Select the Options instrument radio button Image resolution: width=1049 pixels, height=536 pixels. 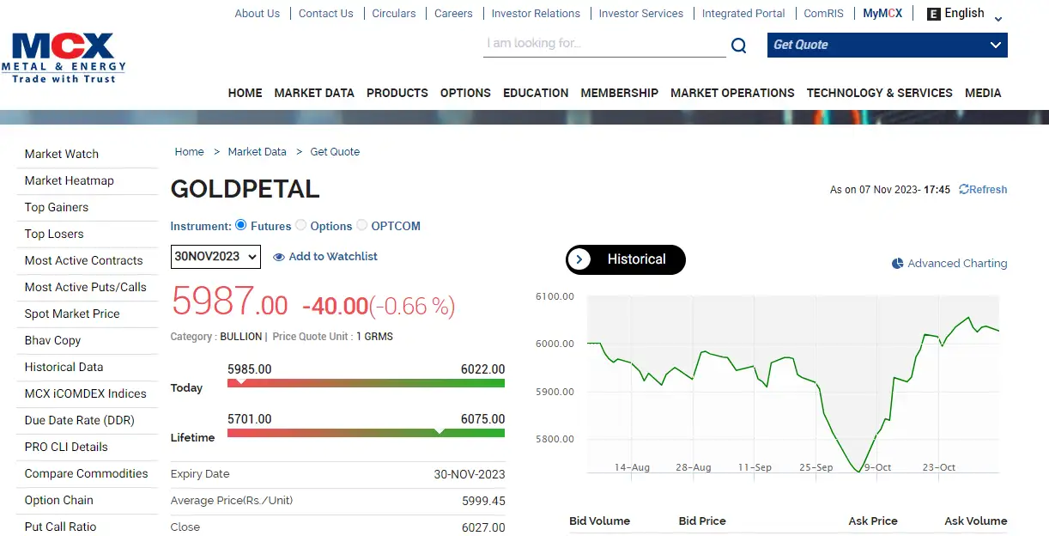[x=301, y=225]
